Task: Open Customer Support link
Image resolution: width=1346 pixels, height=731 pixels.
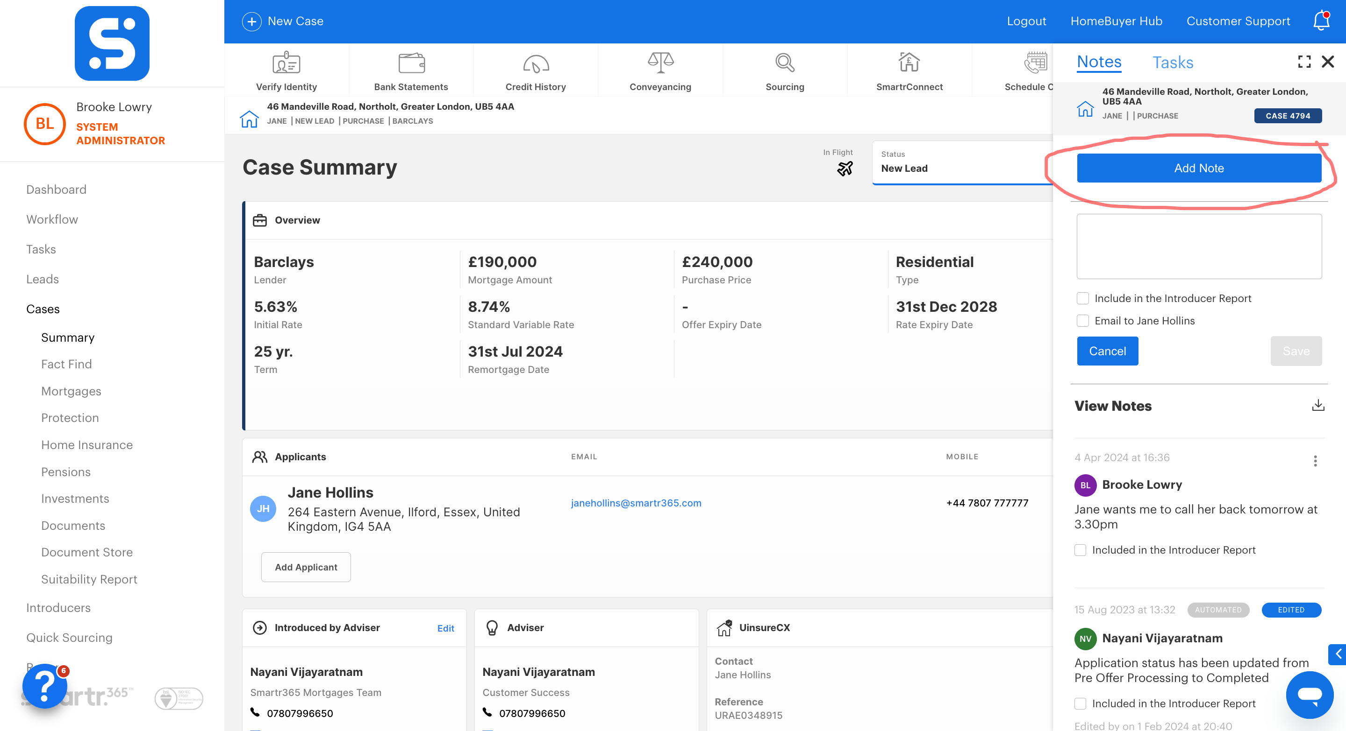Action: click(x=1239, y=21)
